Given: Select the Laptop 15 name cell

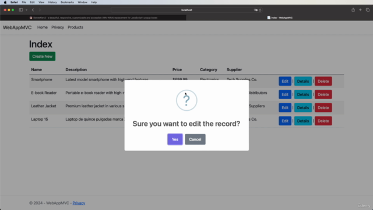Looking at the screenshot, I should [x=40, y=119].
